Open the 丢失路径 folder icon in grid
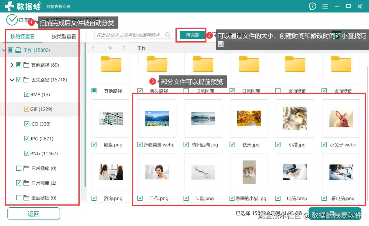Viewport: 369px width, 226px height. (x=157, y=64)
